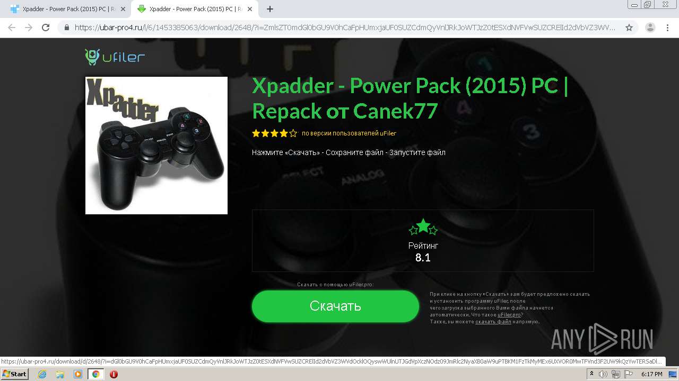Open a new tab with the plus icon
This screenshot has height=381, width=679.
tap(270, 9)
